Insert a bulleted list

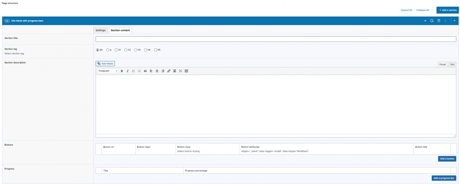[133, 71]
